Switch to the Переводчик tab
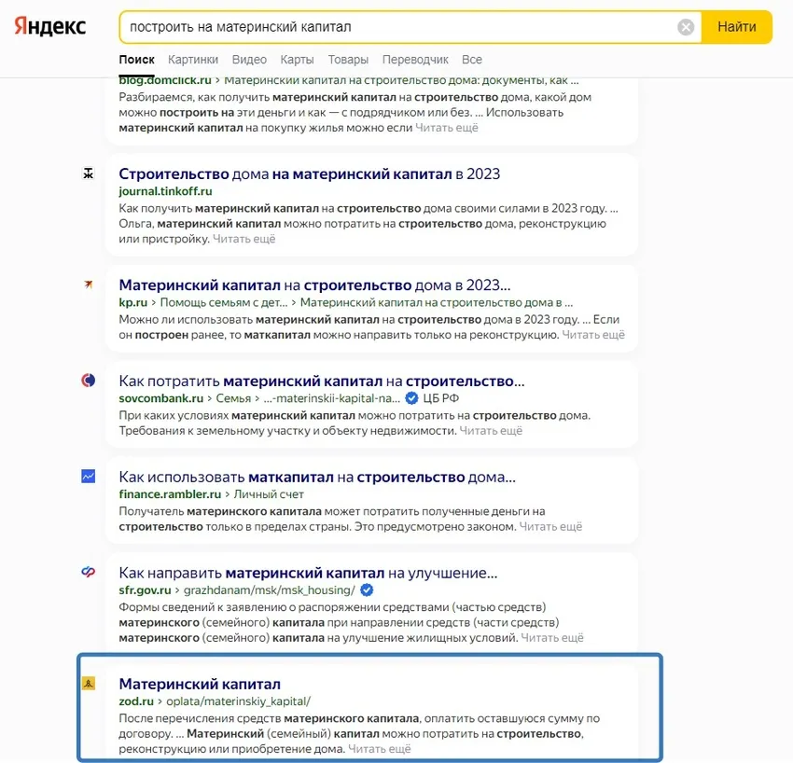This screenshot has height=763, width=793. (415, 58)
